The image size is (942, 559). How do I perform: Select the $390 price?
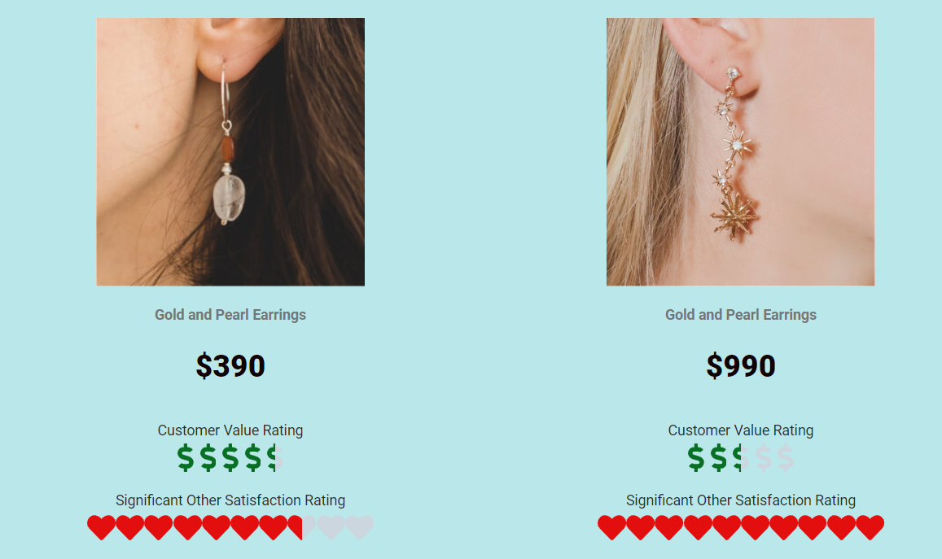[230, 365]
